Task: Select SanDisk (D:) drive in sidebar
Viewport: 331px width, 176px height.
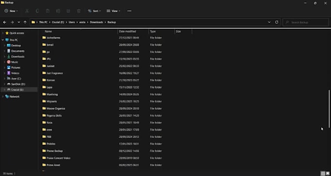Action: click(x=18, y=84)
